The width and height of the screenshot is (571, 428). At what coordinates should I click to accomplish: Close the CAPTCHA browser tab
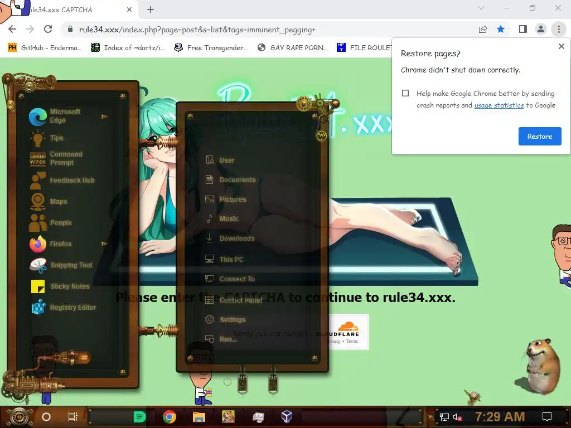129,10
